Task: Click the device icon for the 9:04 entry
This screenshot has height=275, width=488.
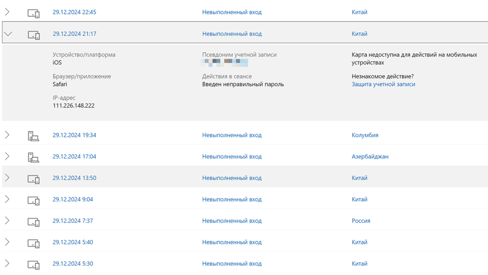Action: [x=34, y=200]
